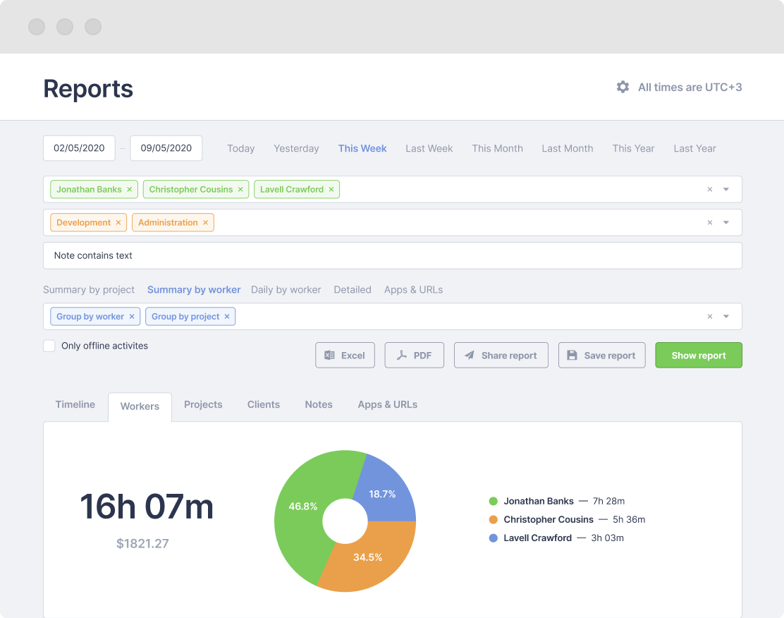The width and height of the screenshot is (784, 618).
Task: Clear all selected workers with the x icon
Action: coord(709,189)
